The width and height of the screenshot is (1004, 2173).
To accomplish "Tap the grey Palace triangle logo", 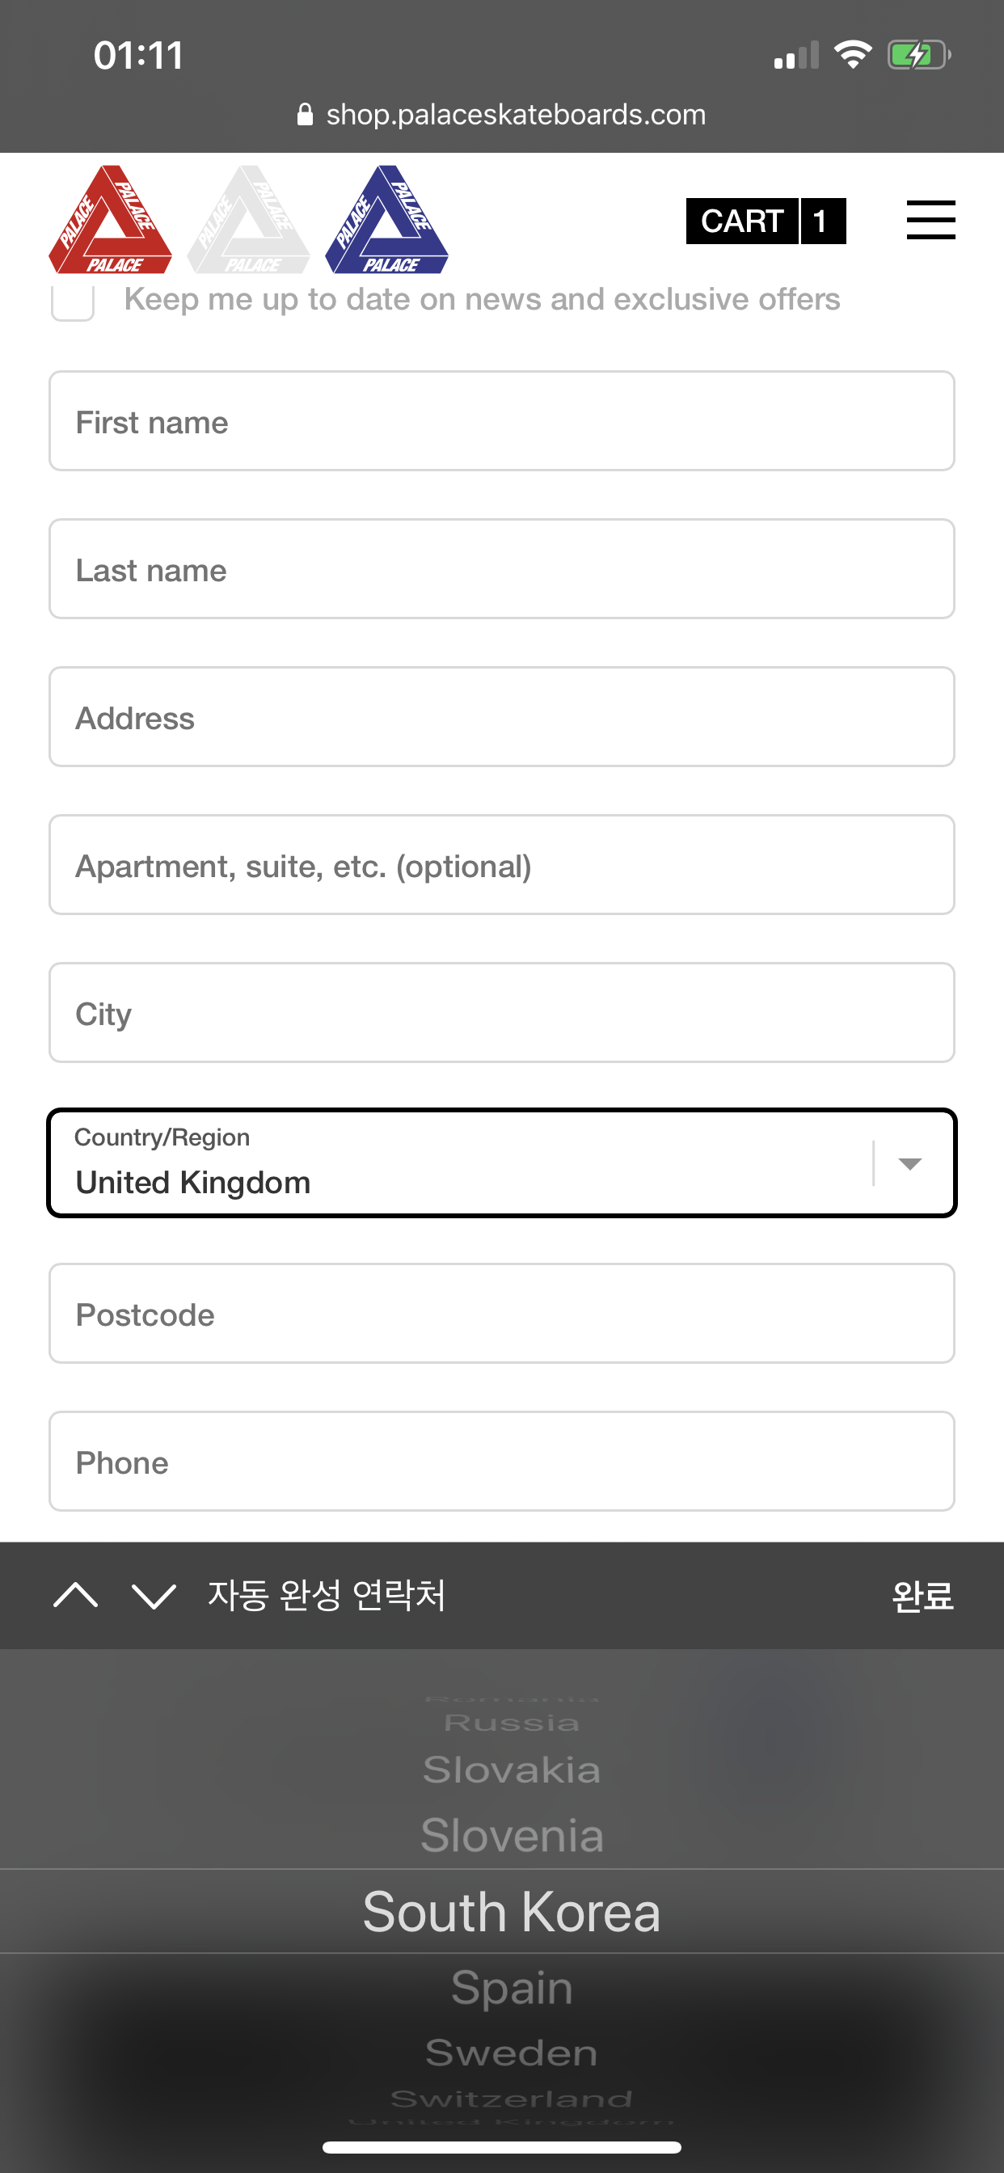I will coord(249,221).
